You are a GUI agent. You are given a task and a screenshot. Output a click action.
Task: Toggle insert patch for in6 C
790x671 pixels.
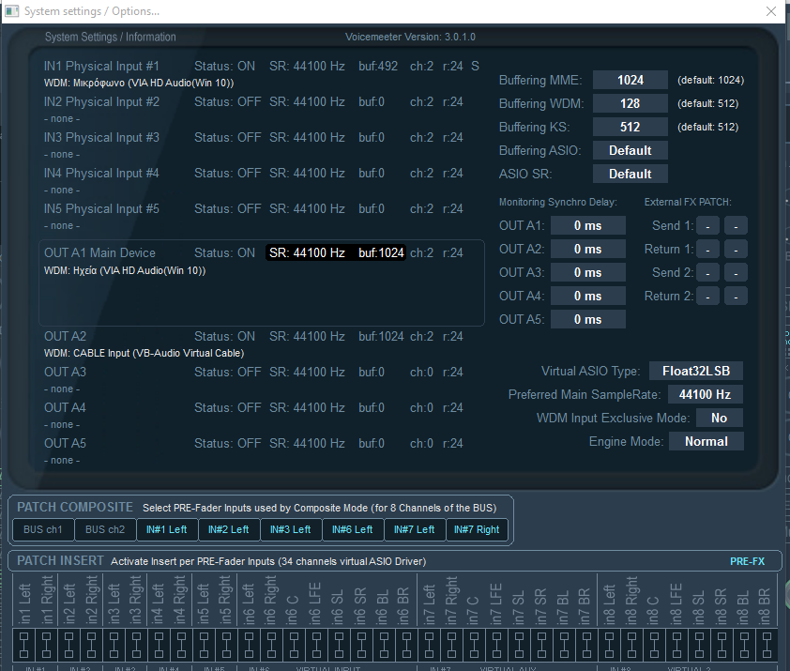tap(294, 644)
